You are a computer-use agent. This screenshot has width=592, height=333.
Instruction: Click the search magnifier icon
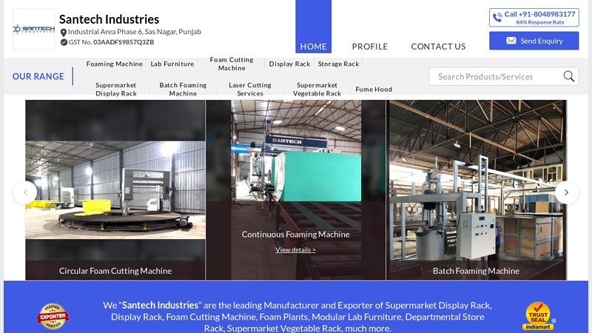pyautogui.click(x=568, y=76)
